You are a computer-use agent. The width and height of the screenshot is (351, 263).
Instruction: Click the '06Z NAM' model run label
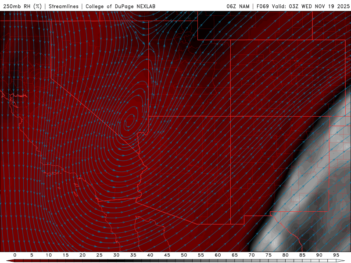238,6
